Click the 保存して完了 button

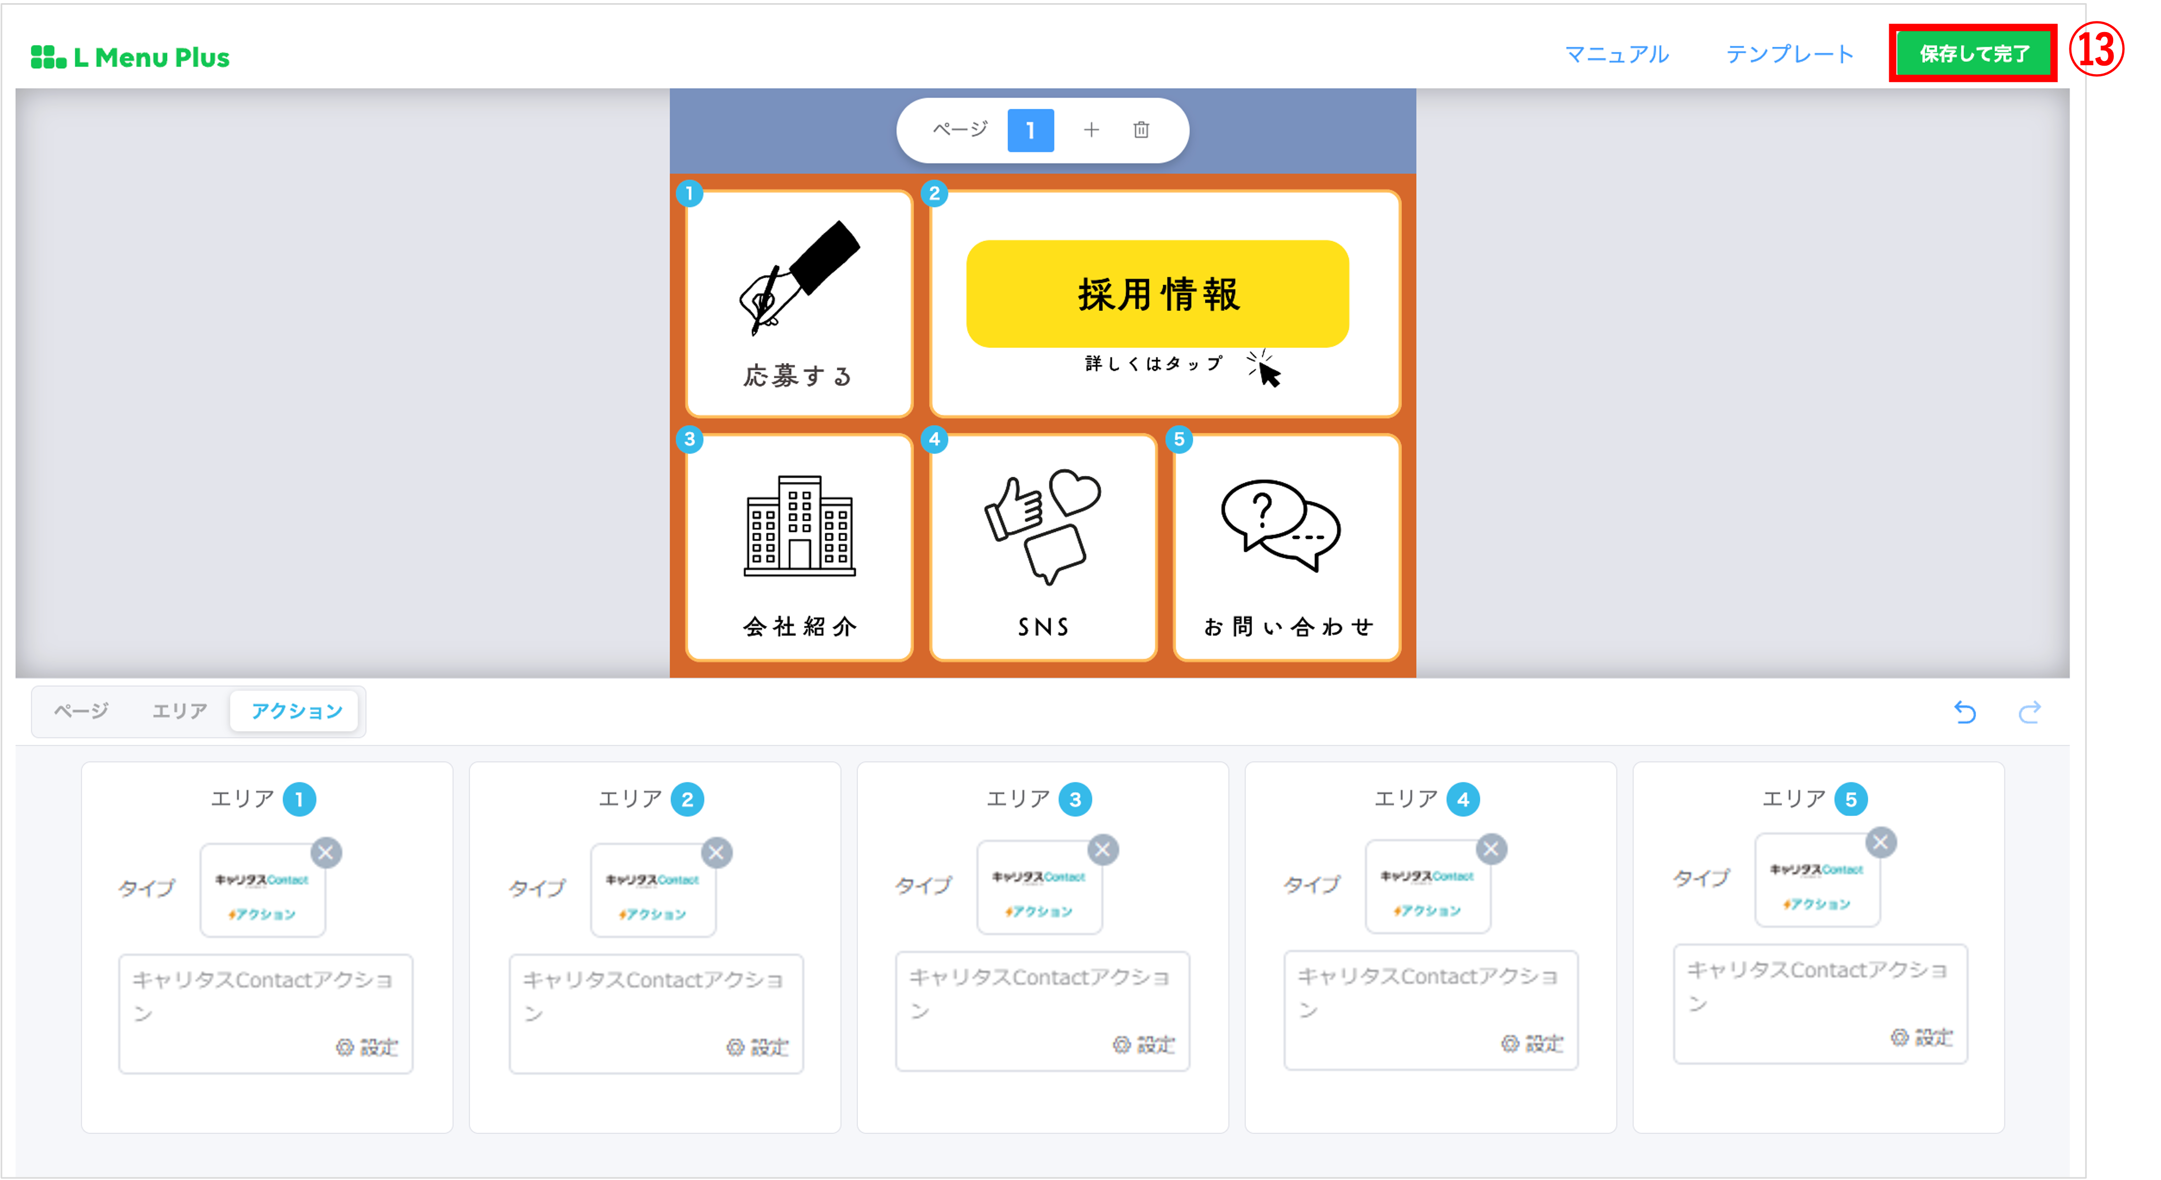[1974, 54]
